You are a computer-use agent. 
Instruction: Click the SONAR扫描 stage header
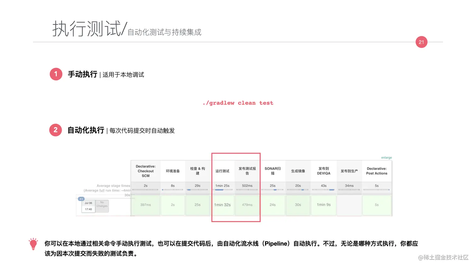coord(273,171)
